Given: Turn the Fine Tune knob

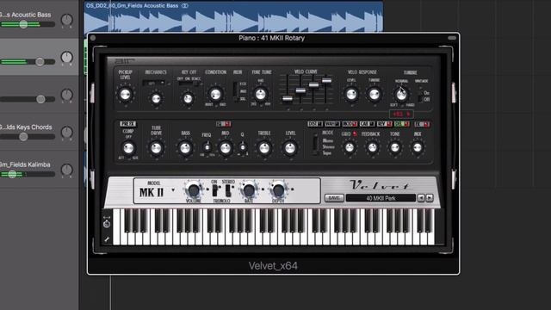Looking at the screenshot, I should (260, 94).
